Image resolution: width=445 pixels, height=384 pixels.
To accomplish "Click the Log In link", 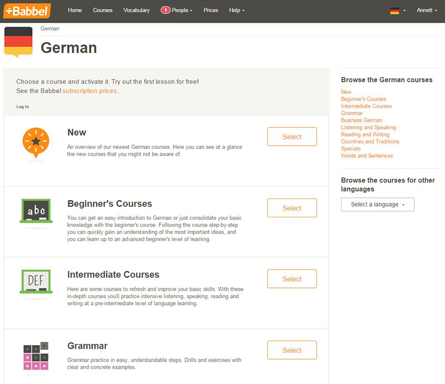I will [22, 107].
